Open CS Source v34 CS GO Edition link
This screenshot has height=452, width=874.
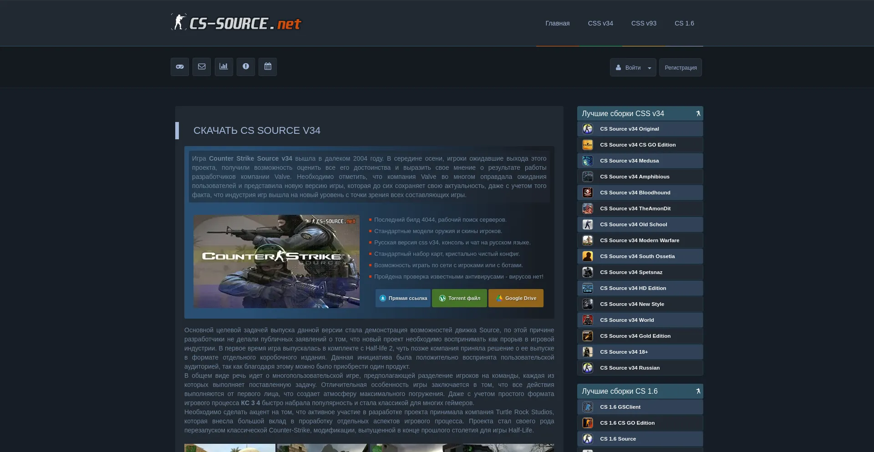pyautogui.click(x=638, y=145)
